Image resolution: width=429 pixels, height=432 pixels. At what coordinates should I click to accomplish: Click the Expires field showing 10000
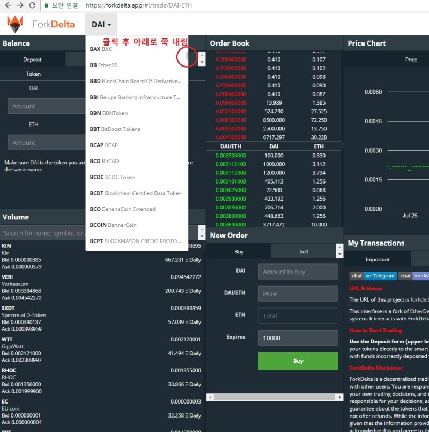[298, 338]
